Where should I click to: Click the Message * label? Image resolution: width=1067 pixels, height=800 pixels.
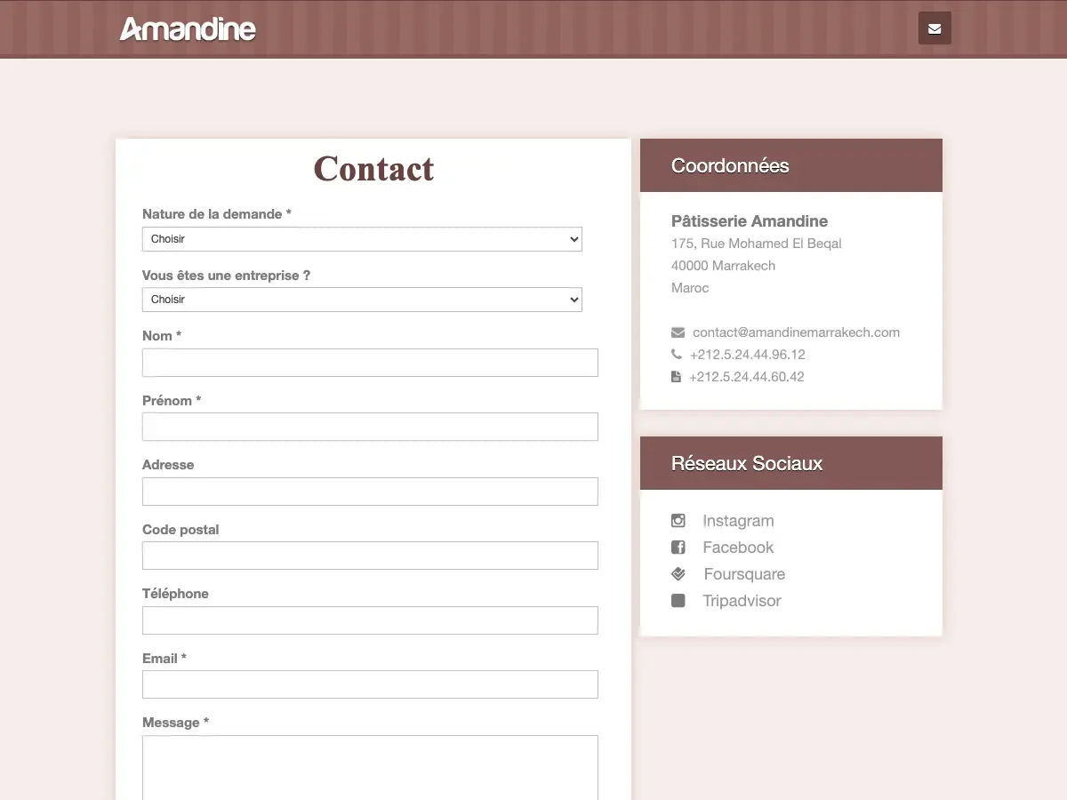pos(176,723)
